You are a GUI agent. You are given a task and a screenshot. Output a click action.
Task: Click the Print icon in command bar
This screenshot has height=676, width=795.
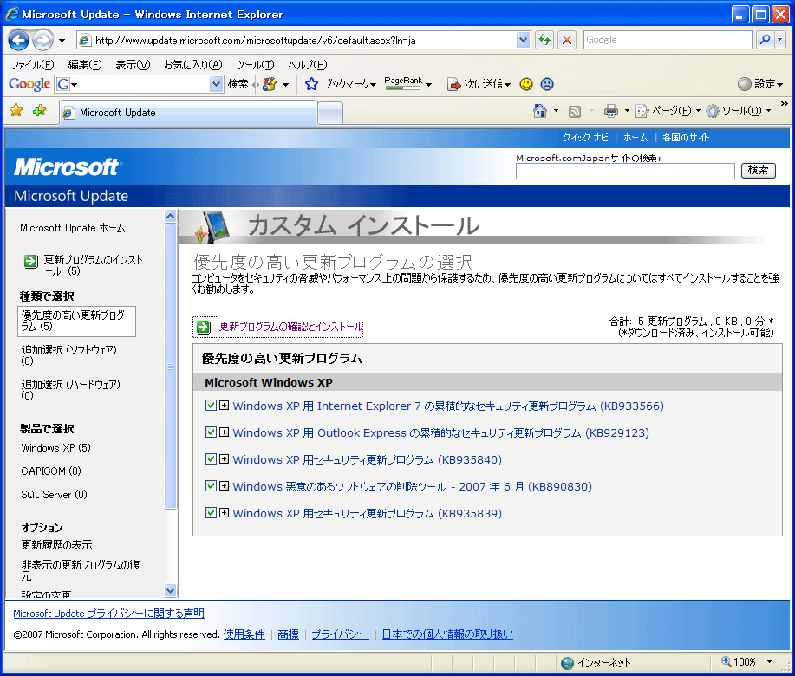[611, 110]
